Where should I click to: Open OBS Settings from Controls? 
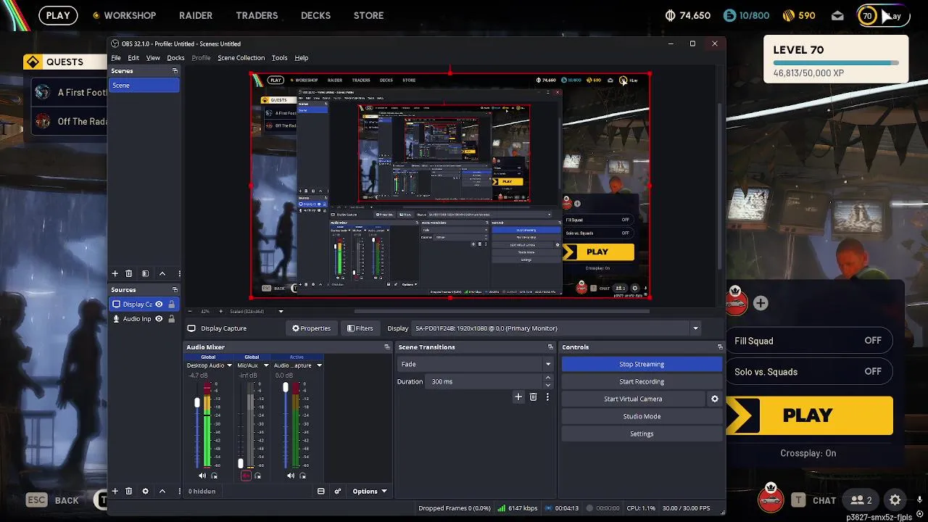[642, 434]
